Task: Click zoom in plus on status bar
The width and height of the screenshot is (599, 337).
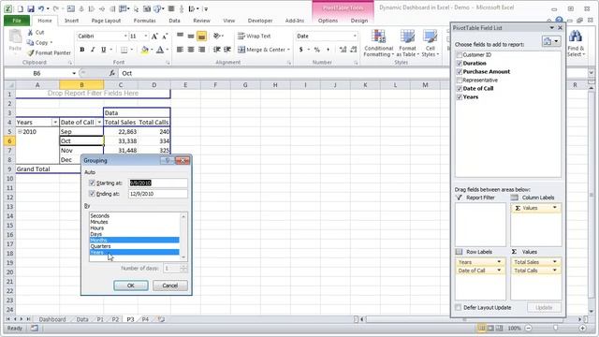Action: click(582, 329)
